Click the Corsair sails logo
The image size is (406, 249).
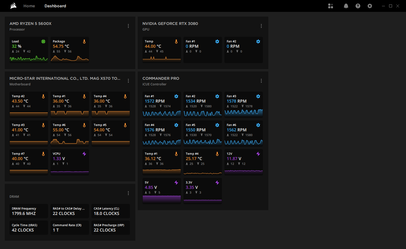point(13,6)
